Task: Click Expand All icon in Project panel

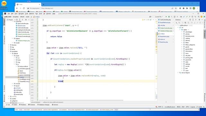Action: tap(20, 20)
